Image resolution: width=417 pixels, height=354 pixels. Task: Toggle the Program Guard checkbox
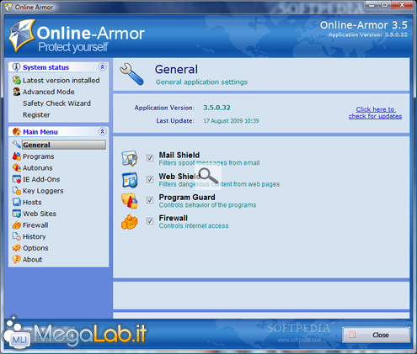150,200
